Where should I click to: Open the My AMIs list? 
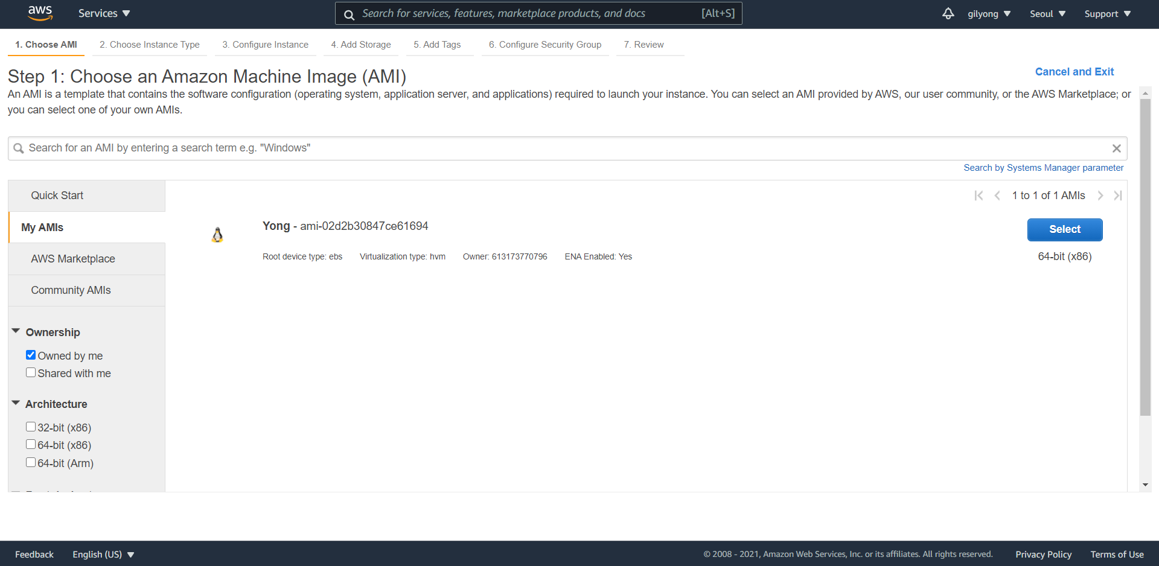click(x=87, y=227)
